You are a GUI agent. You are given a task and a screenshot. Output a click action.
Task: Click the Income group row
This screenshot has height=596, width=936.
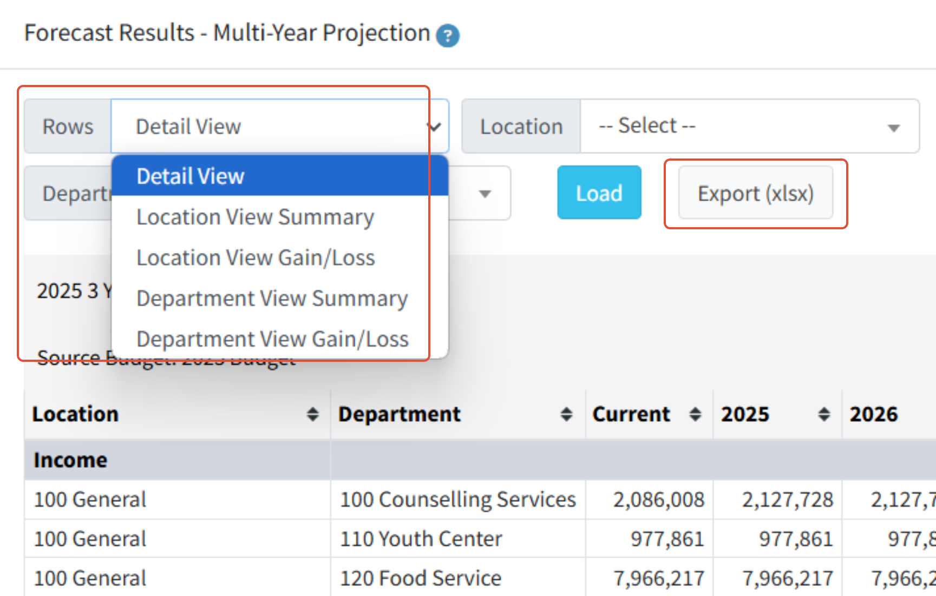click(480, 460)
